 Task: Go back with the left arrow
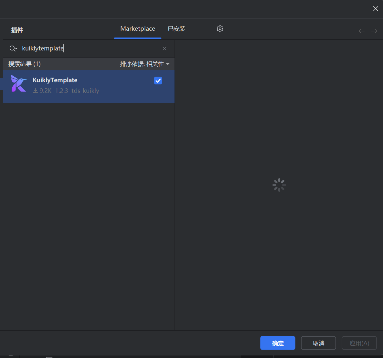[x=361, y=31]
